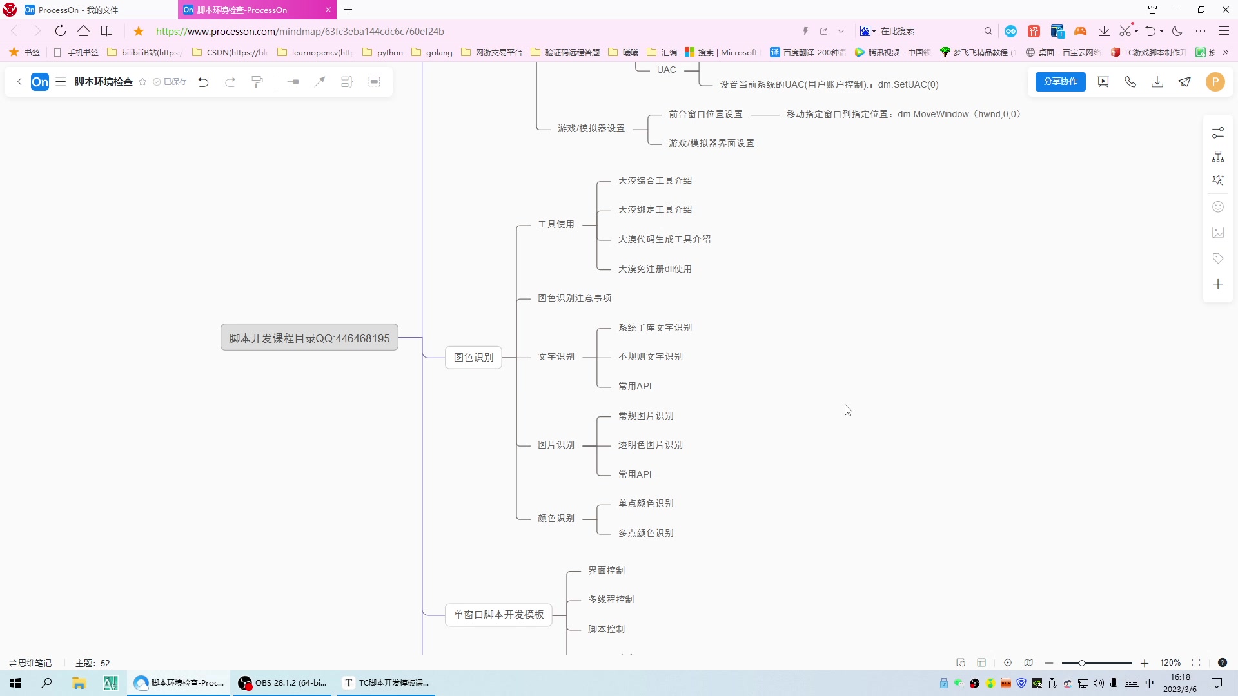Viewport: 1238px width, 696px height.
Task: Click the save/bookmark icon in toolbar
Action: click(143, 82)
